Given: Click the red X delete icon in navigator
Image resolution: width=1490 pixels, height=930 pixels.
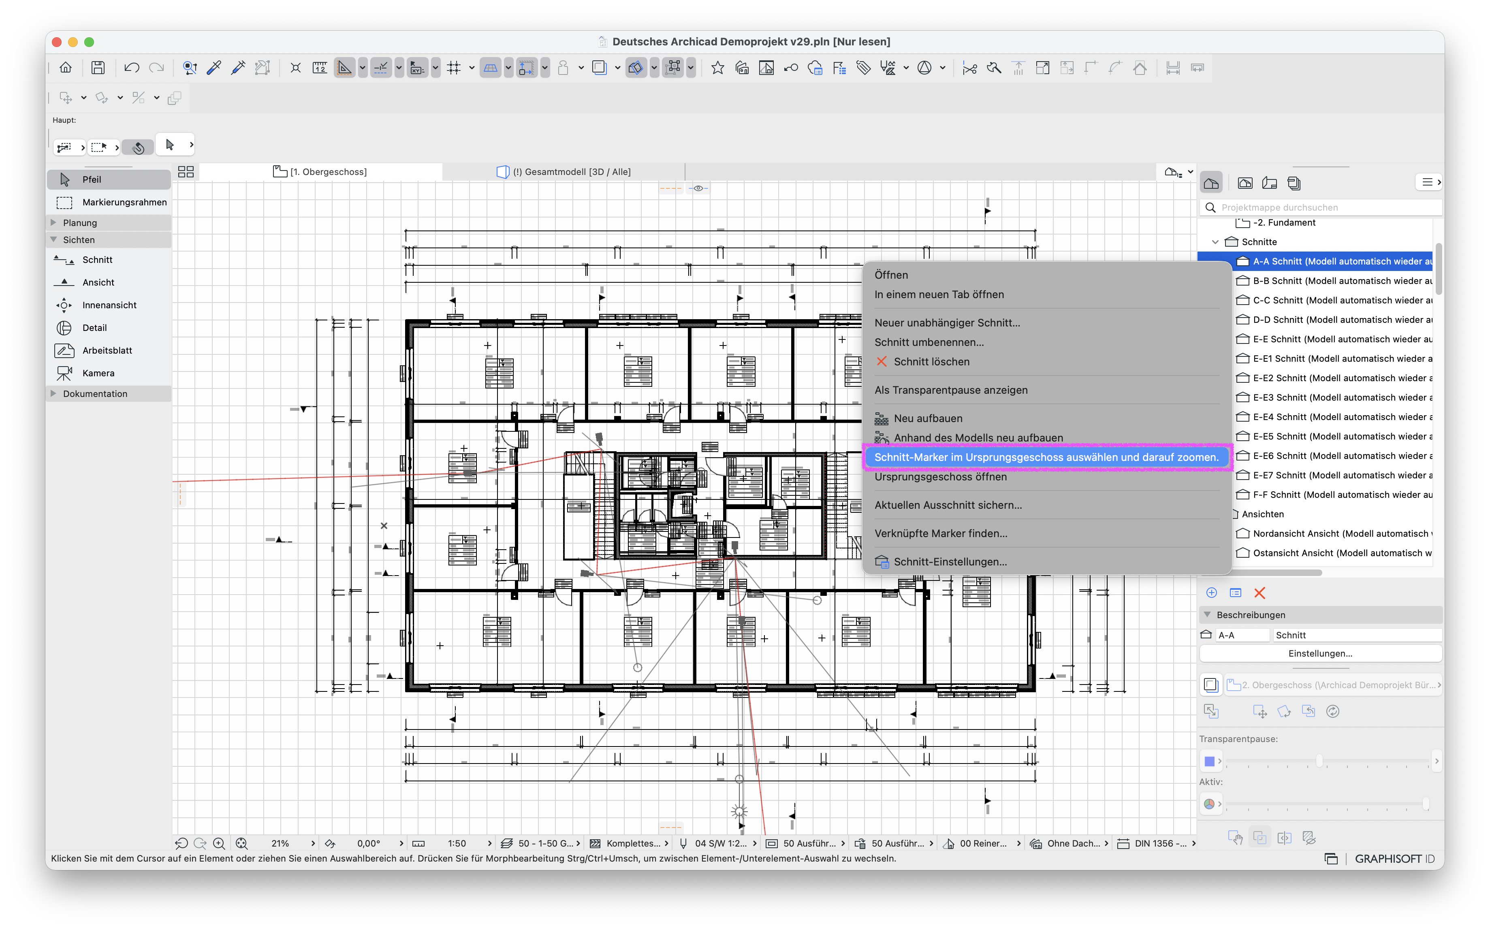Looking at the screenshot, I should tap(1259, 593).
